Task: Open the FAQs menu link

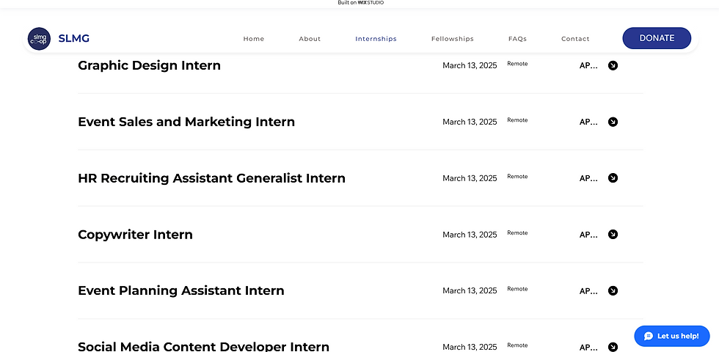Action: pos(518,39)
